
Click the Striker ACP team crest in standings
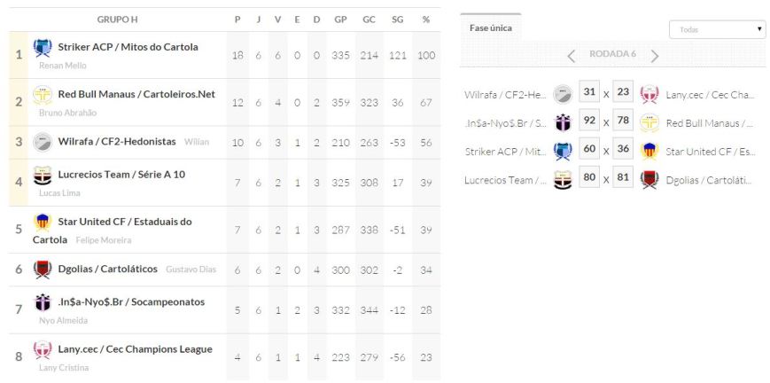(x=43, y=47)
